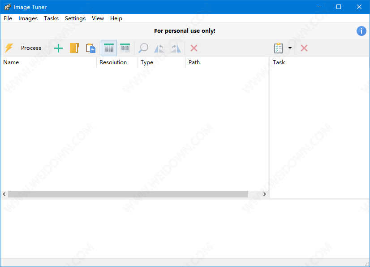Image resolution: width=370 pixels, height=267 pixels.
Task: Open the add task checklist icon
Action: tap(279, 48)
